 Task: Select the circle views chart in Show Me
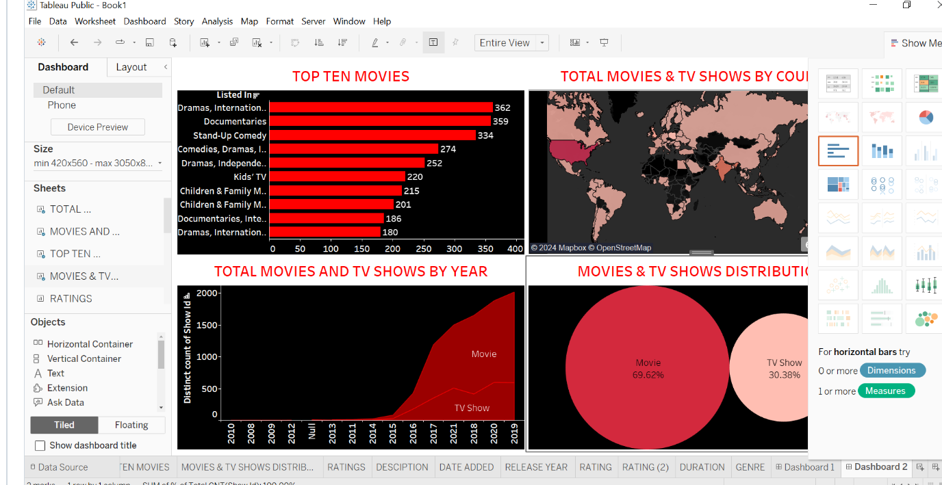882,184
